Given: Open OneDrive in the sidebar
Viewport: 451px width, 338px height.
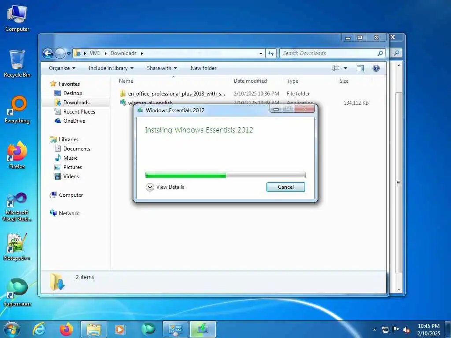Looking at the screenshot, I should point(74,121).
